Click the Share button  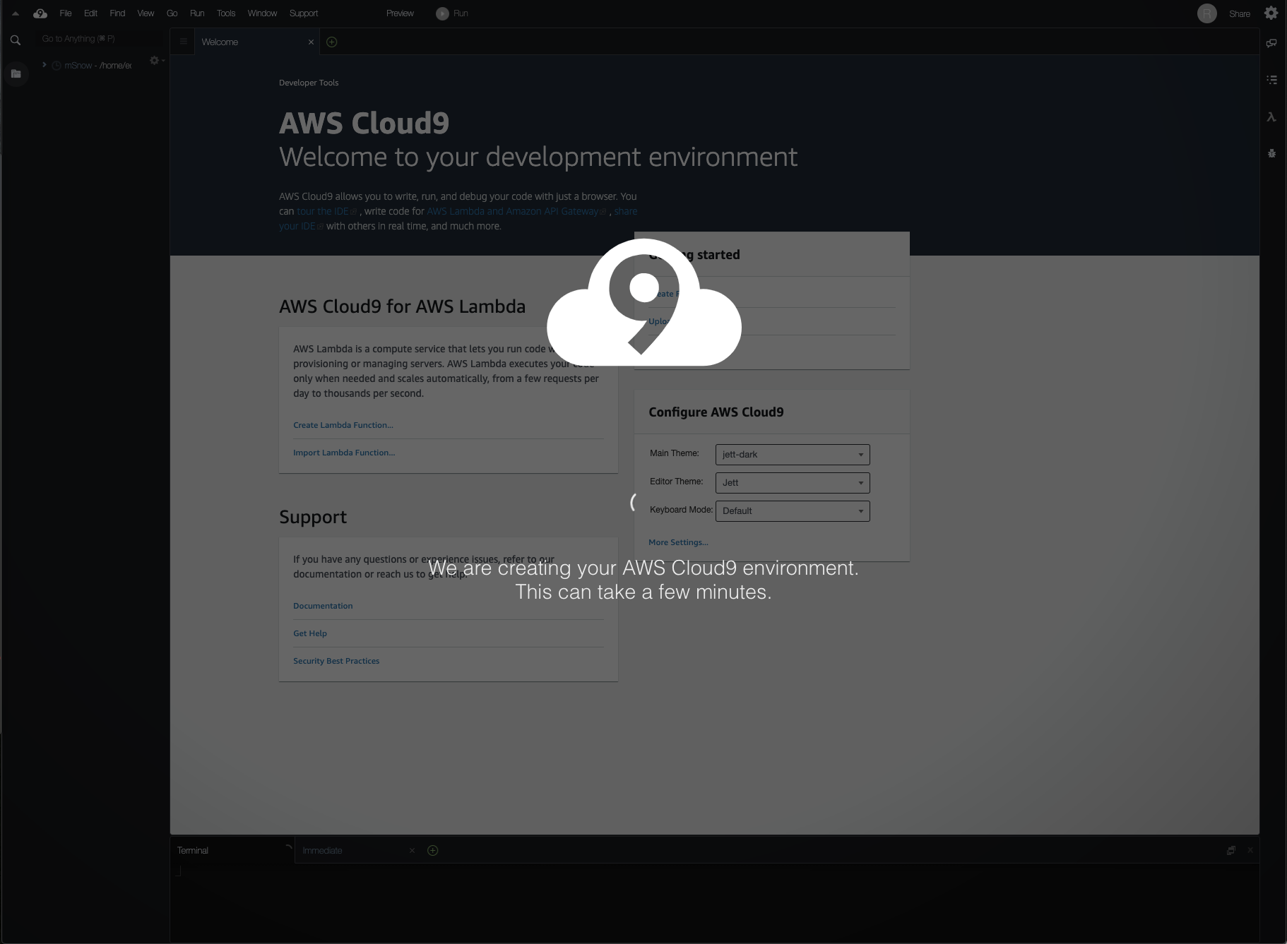pyautogui.click(x=1240, y=13)
